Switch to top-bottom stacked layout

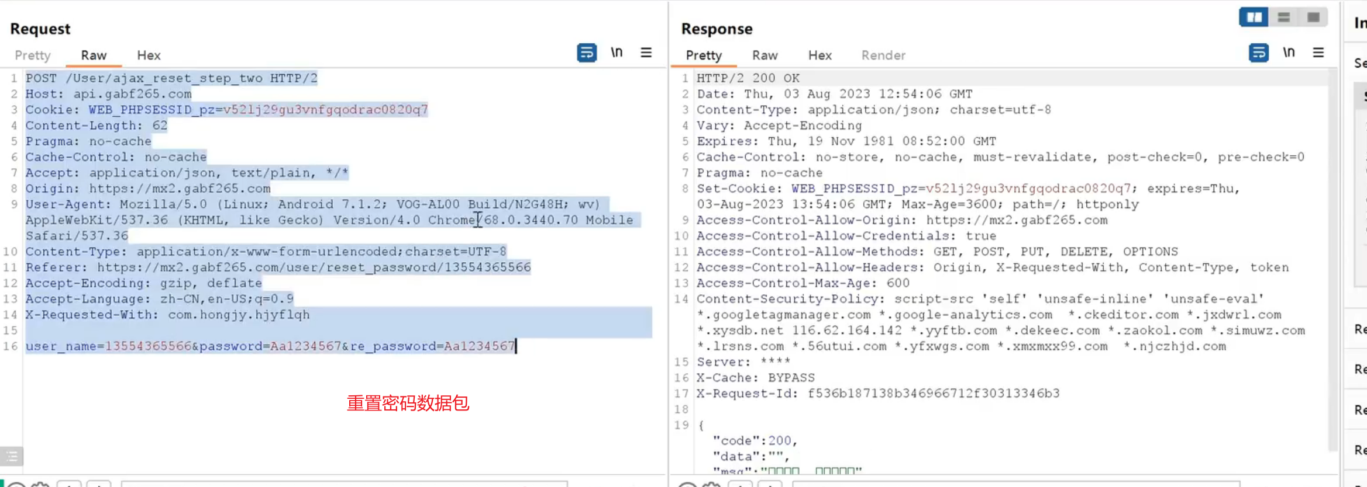point(1283,17)
